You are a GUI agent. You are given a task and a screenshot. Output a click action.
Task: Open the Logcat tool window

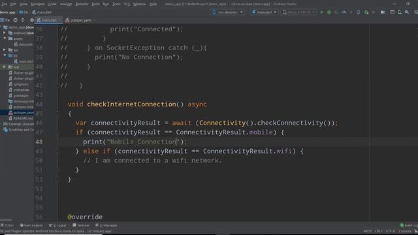[x=57, y=225]
